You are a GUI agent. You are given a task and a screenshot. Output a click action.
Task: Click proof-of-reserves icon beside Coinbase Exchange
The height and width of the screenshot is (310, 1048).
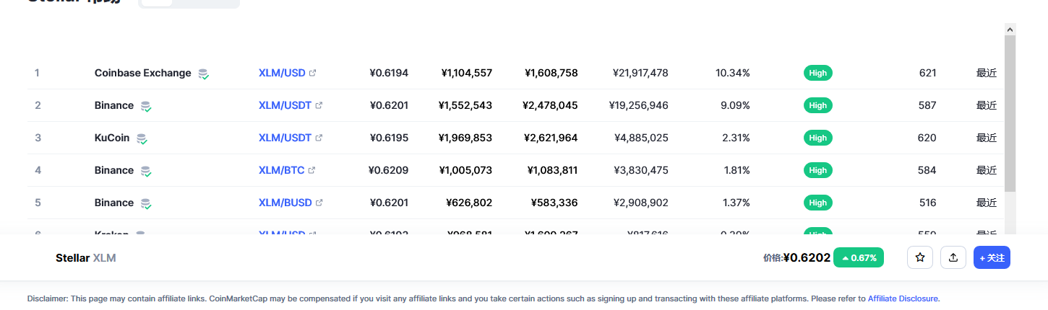click(204, 74)
